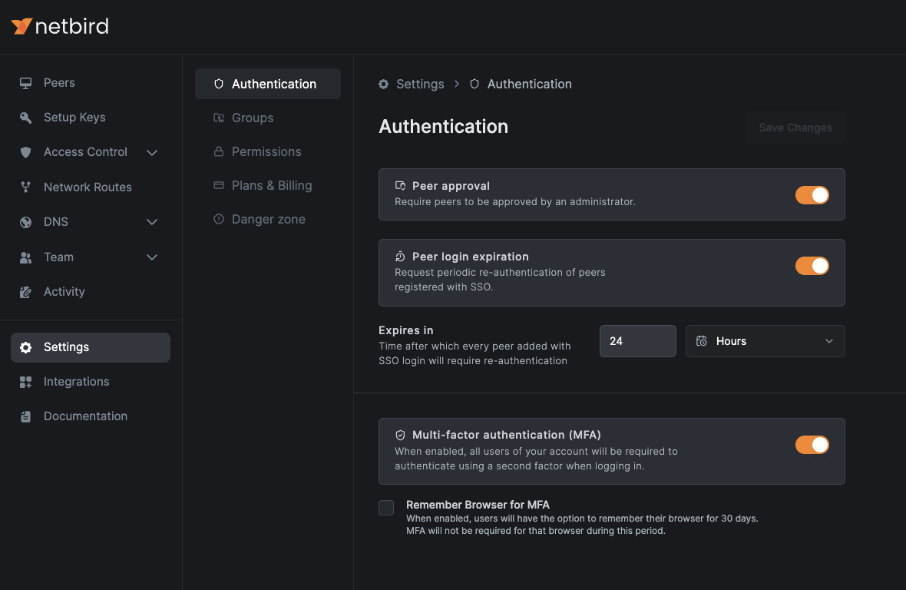
Task: Select the DNS globe icon
Action: (x=25, y=222)
